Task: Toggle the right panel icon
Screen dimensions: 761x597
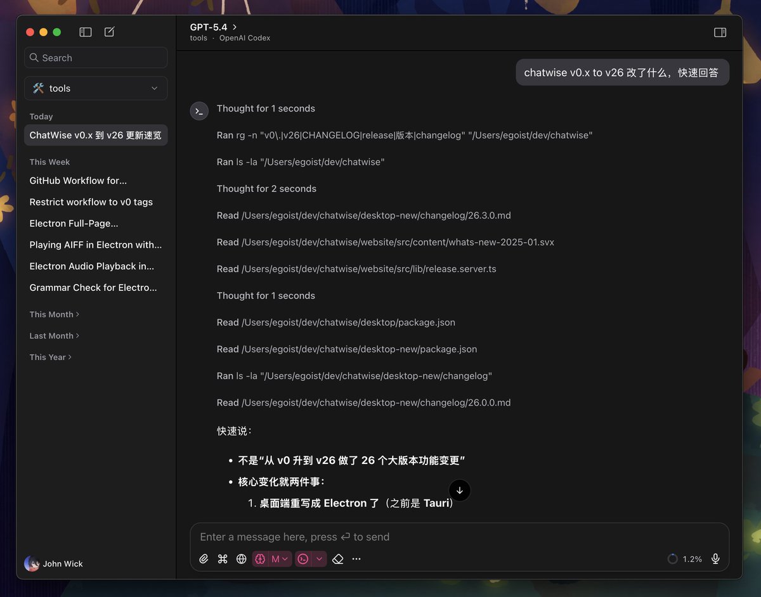Action: 720,32
